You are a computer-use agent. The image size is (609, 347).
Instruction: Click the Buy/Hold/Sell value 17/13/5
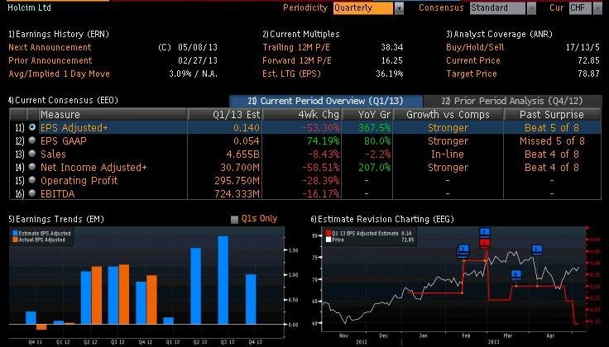[x=583, y=47]
